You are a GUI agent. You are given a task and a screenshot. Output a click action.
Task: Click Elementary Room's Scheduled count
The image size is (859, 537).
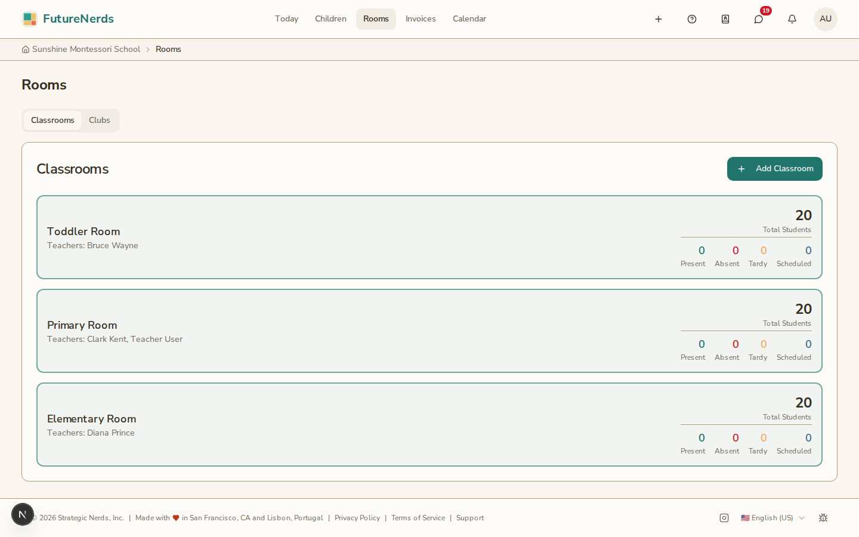pos(808,438)
